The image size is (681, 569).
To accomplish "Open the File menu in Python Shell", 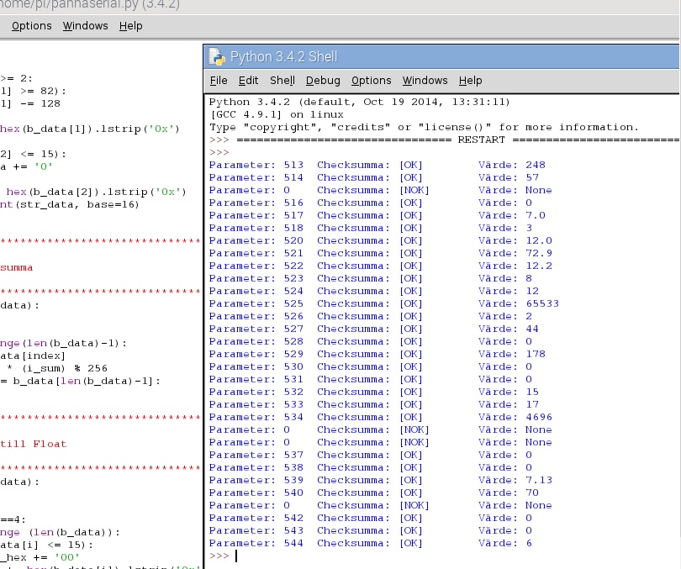I will (219, 81).
